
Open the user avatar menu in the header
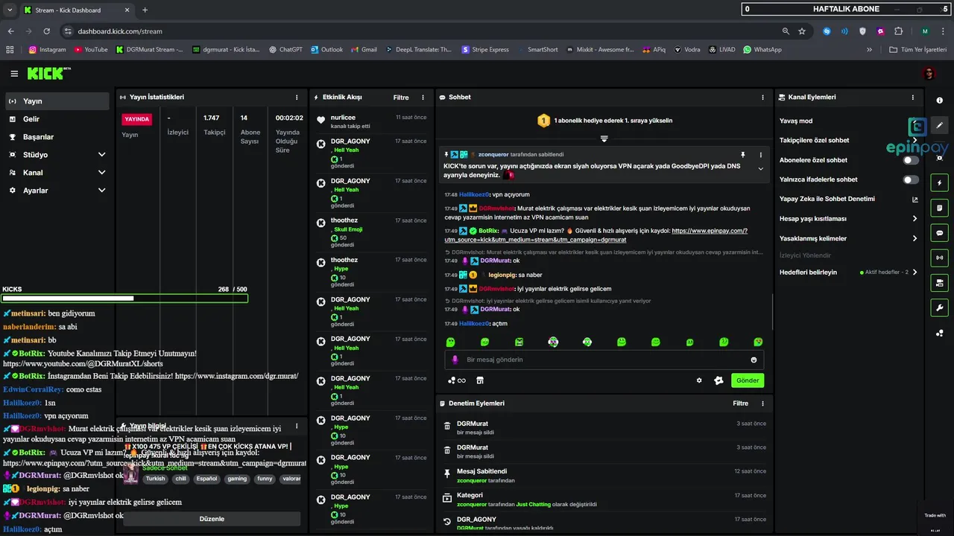[x=929, y=74]
